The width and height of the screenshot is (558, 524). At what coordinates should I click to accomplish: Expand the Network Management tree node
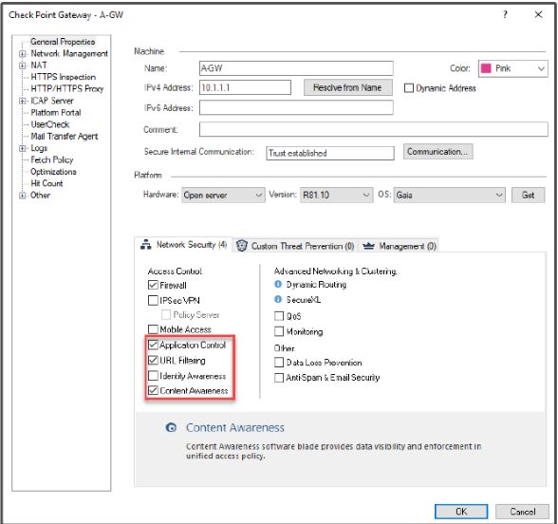coord(23,54)
